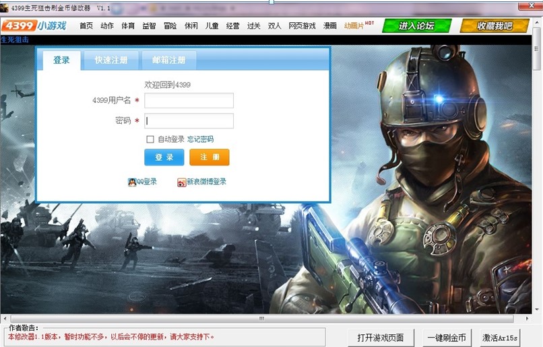Screen dimensions: 543x347
Task: Close the 修改器 window
Action: click(x=530, y=6)
